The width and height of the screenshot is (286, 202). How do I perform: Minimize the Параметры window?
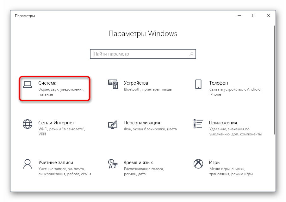tap(239, 16)
